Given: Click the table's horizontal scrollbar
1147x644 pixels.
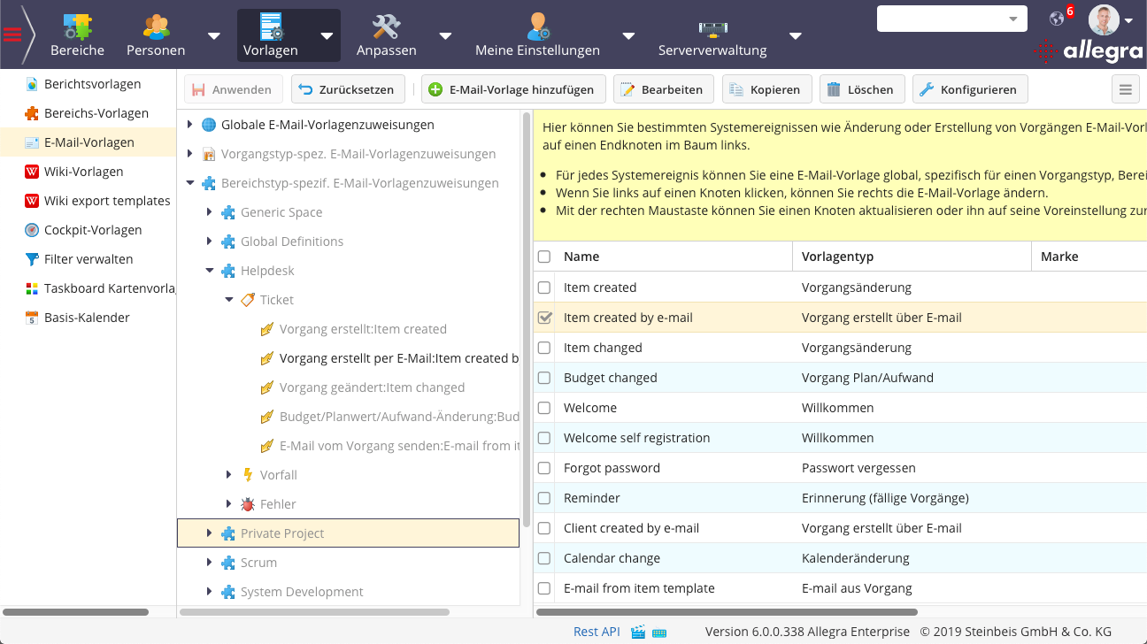Looking at the screenshot, I should (726, 611).
